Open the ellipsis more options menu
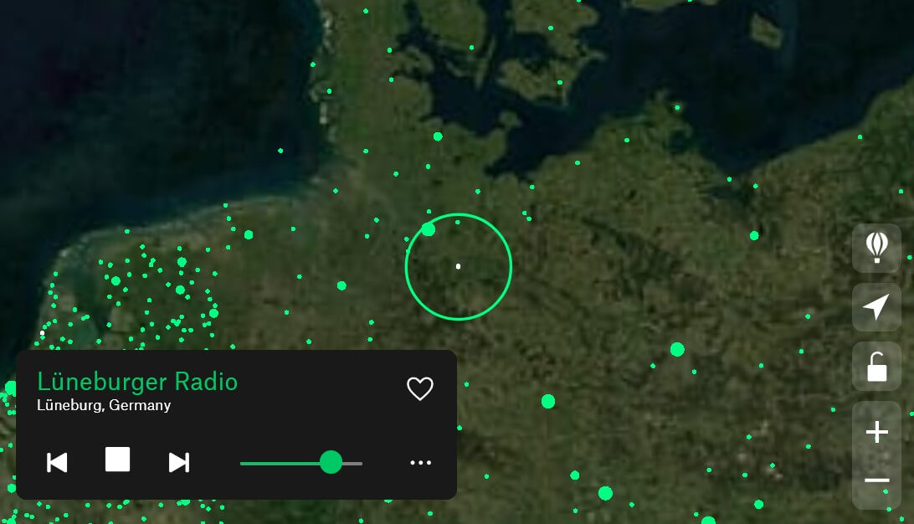The image size is (914, 524). [420, 462]
